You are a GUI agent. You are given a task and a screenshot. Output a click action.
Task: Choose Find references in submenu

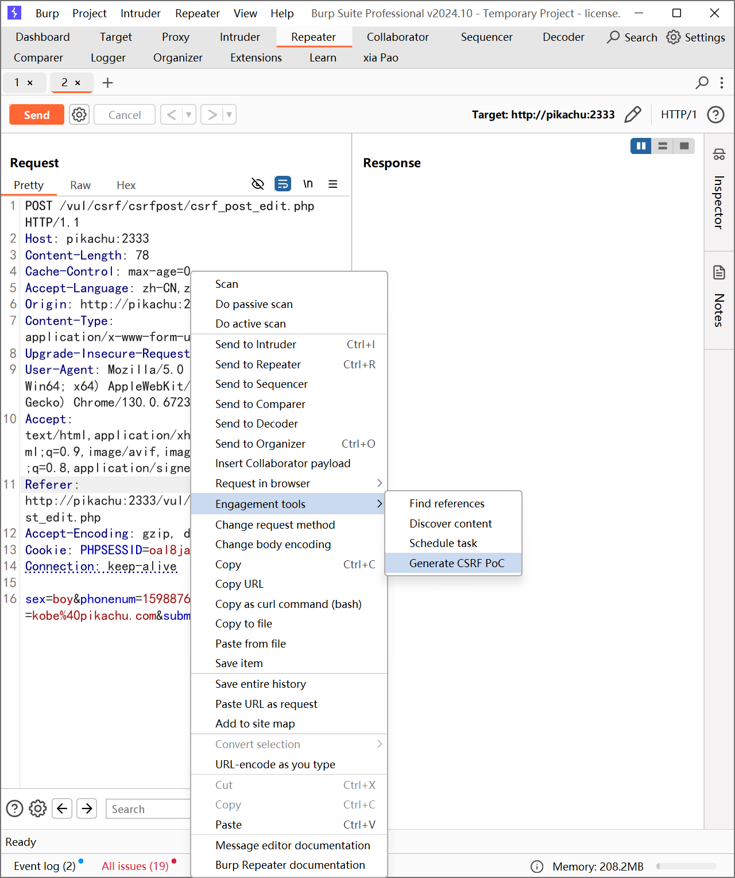(x=453, y=503)
